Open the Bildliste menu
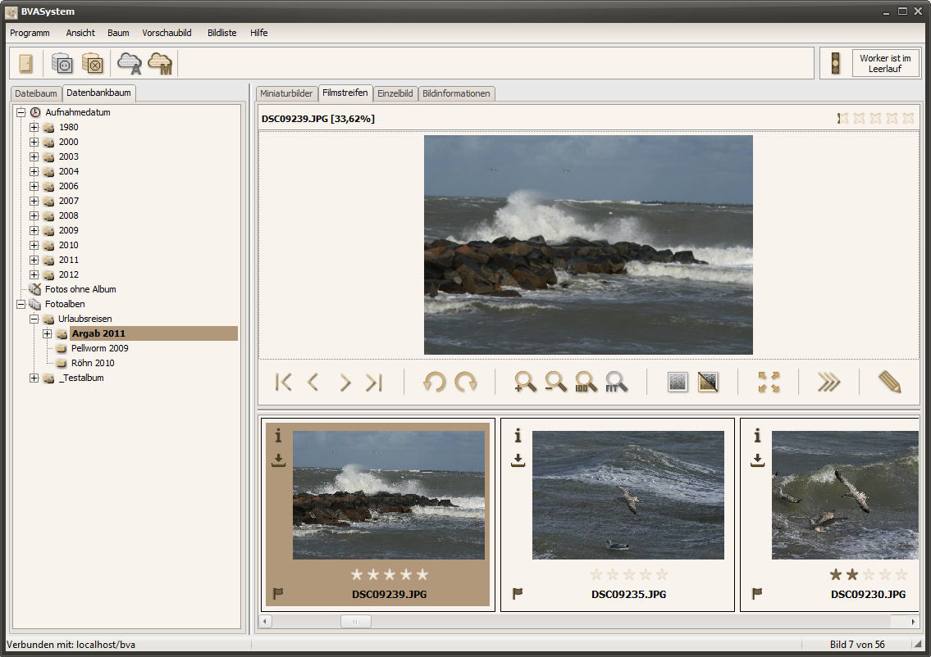931x657 pixels. click(x=221, y=33)
